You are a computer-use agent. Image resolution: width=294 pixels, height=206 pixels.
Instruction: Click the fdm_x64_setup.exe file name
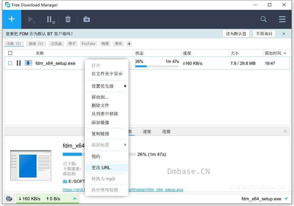(x=55, y=63)
